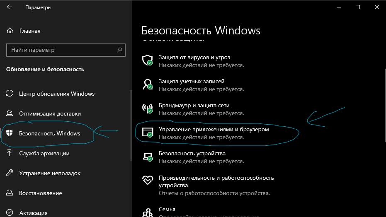Click the Активация checkmark circle icon

[x=10, y=212]
